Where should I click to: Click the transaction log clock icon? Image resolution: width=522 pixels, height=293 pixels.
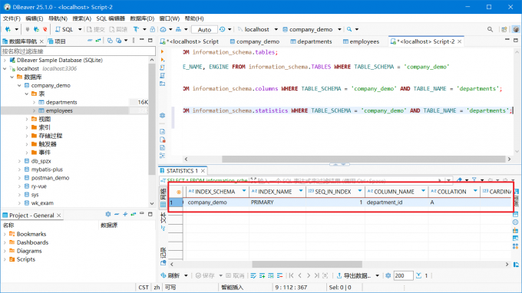[222, 29]
